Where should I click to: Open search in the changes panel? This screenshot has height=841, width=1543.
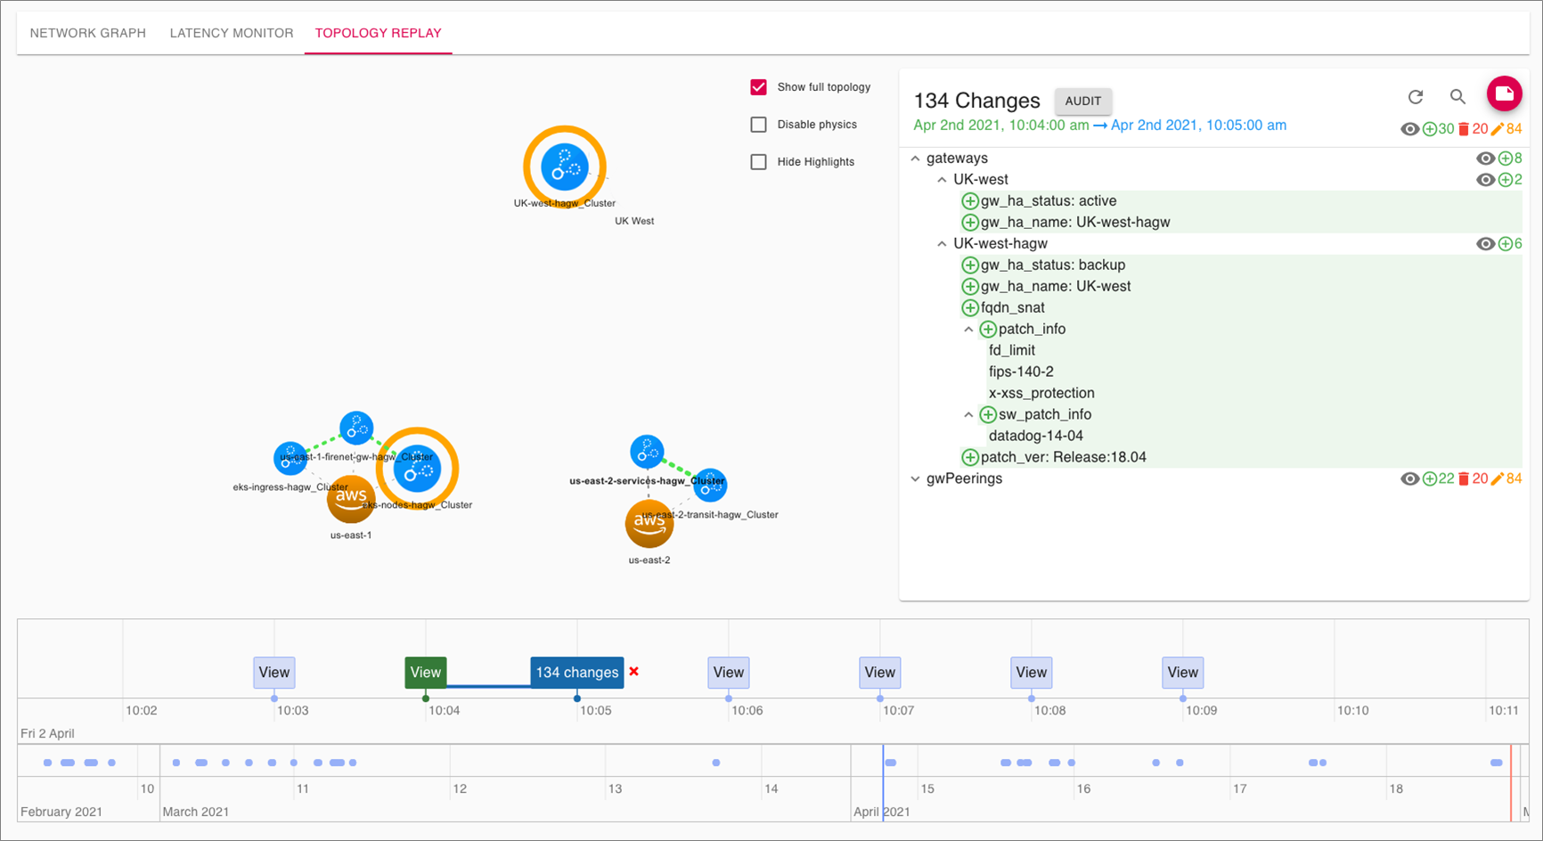(1457, 96)
